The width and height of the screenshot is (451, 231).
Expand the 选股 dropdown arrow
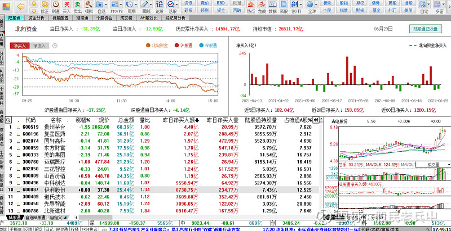[178, 4]
